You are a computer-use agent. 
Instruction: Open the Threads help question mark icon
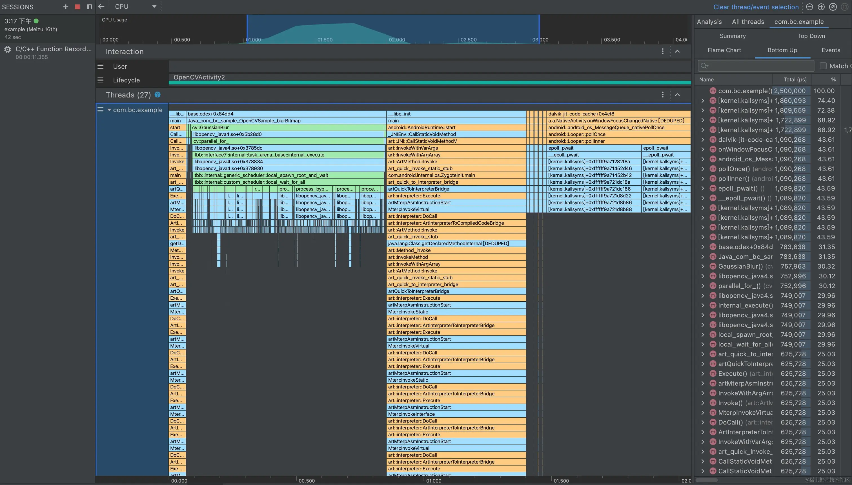157,95
